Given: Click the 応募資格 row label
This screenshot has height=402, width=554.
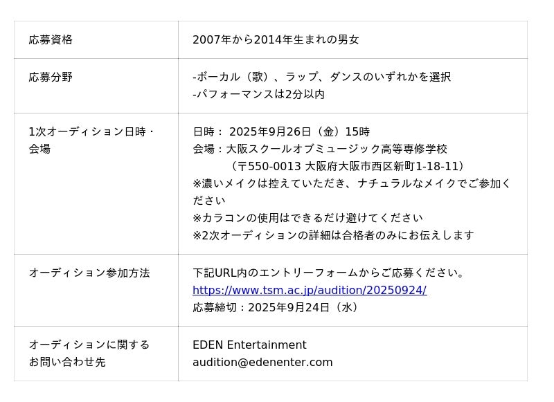Looking at the screenshot, I should coord(51,40).
